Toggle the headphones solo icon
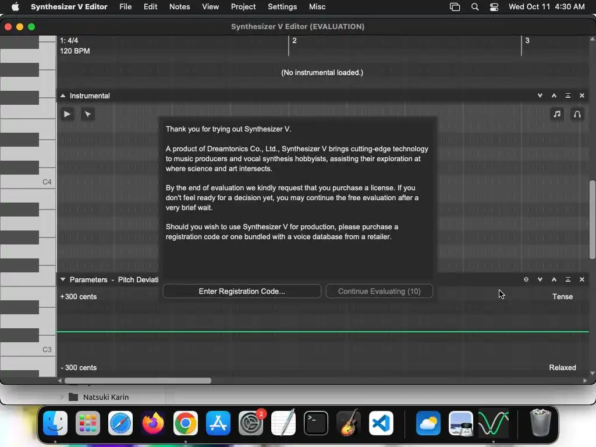The image size is (596, 447). 577,114
